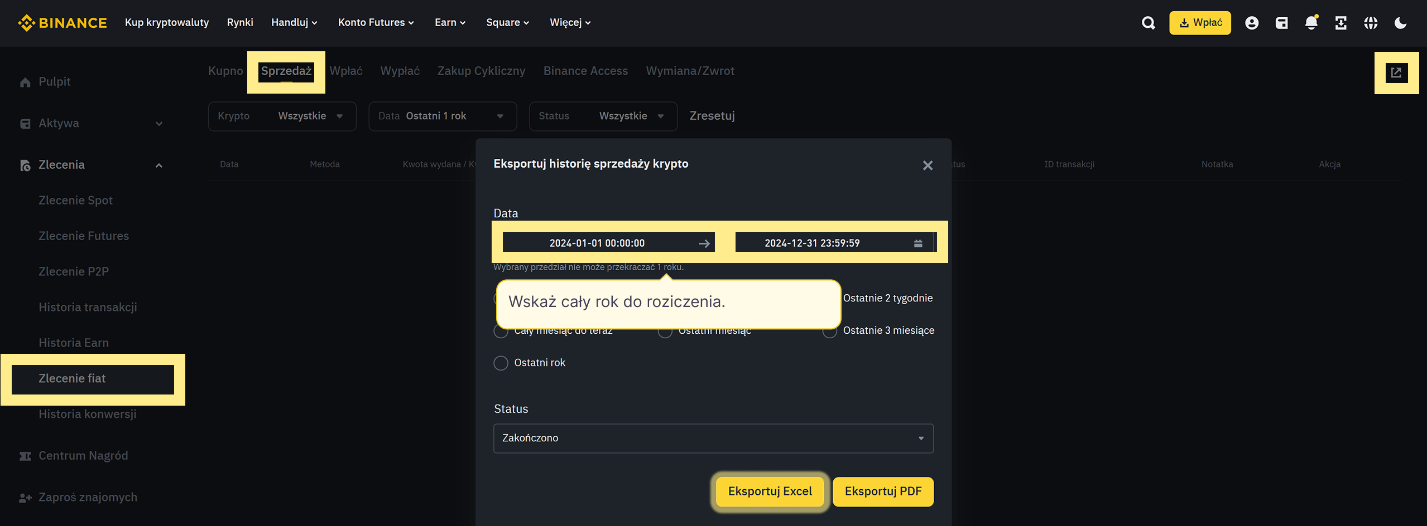This screenshot has width=1427, height=526.
Task: Switch to the Sprzedaż tab
Action: point(286,71)
